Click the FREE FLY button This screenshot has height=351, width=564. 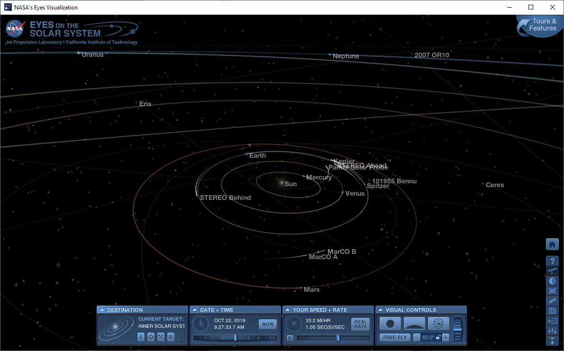tap(395, 337)
